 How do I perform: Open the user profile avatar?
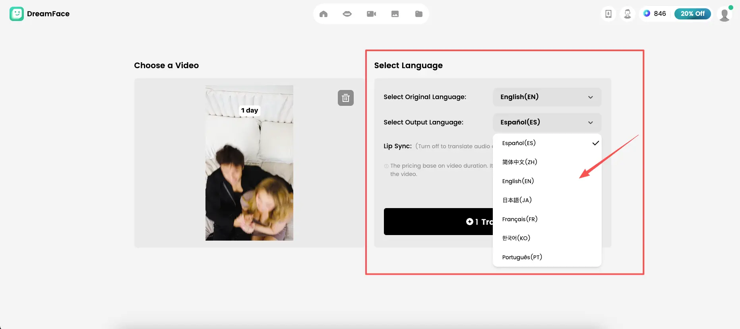(x=725, y=14)
